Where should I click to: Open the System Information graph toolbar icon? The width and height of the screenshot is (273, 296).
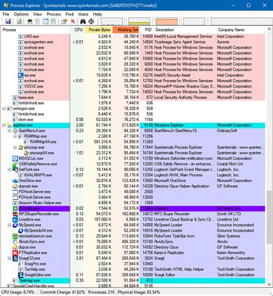pyautogui.click(x=30, y=21)
